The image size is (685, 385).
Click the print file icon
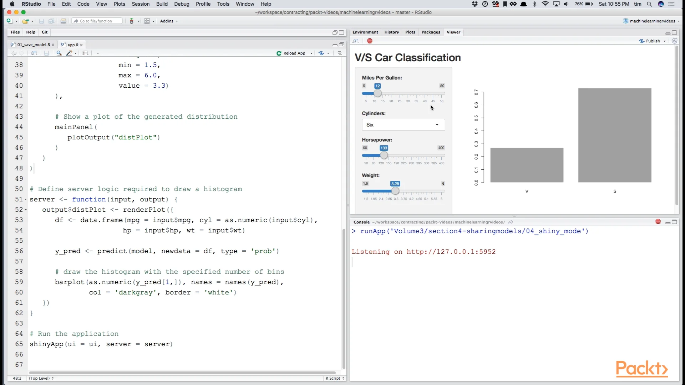coord(63,21)
